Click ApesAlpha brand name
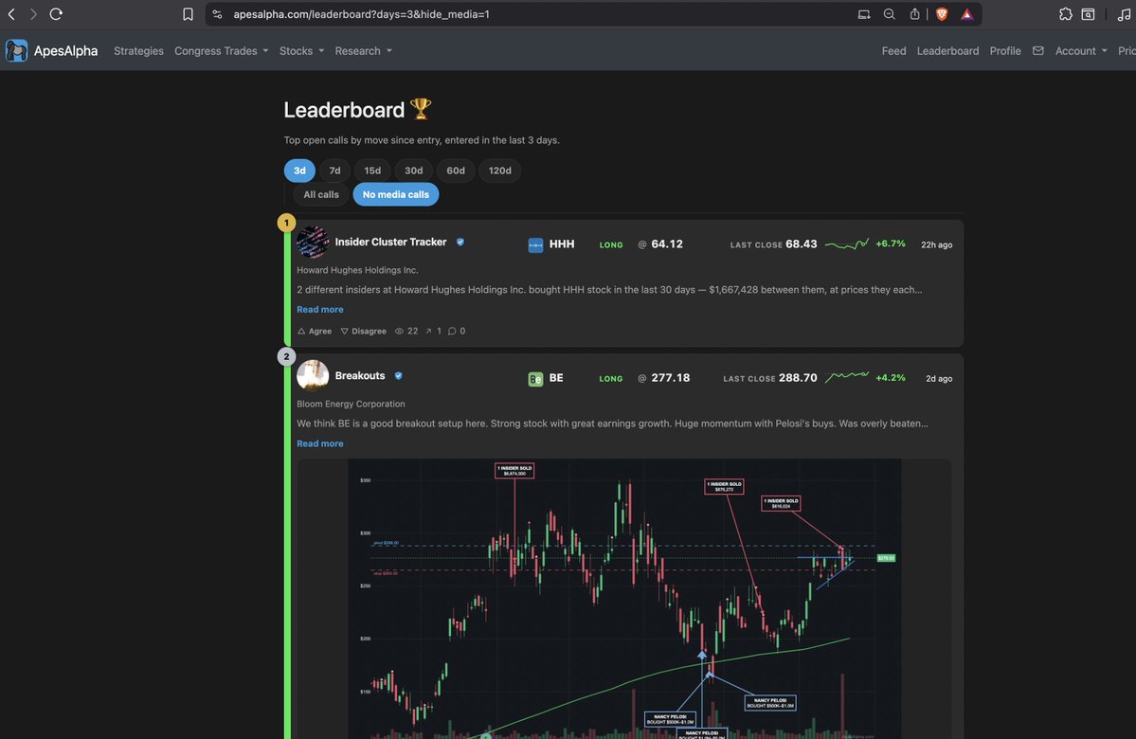This screenshot has width=1136, height=739. click(x=66, y=51)
